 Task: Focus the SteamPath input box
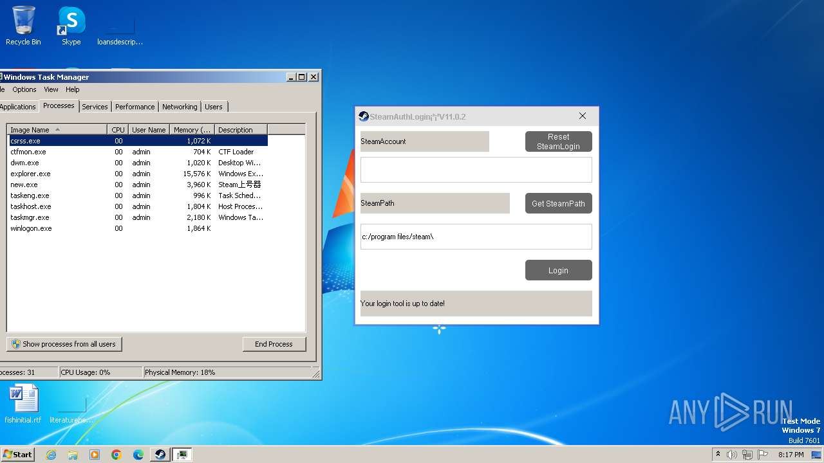[476, 237]
